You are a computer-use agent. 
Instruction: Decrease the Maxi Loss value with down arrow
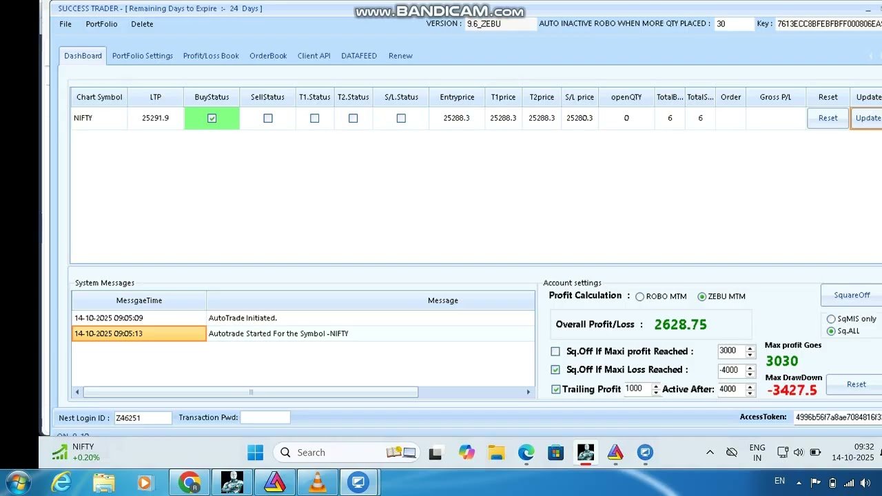tap(750, 373)
